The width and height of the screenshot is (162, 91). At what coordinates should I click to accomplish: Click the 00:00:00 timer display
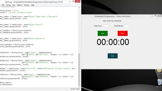click(x=113, y=42)
